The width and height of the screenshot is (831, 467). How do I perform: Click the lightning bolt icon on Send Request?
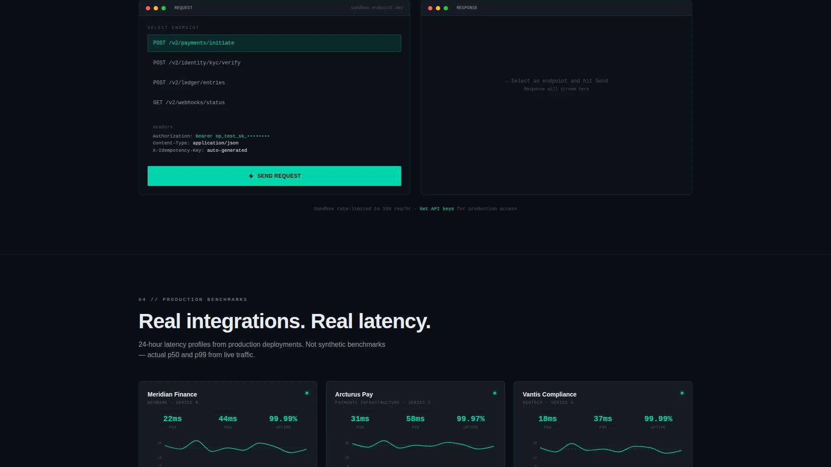[251, 176]
